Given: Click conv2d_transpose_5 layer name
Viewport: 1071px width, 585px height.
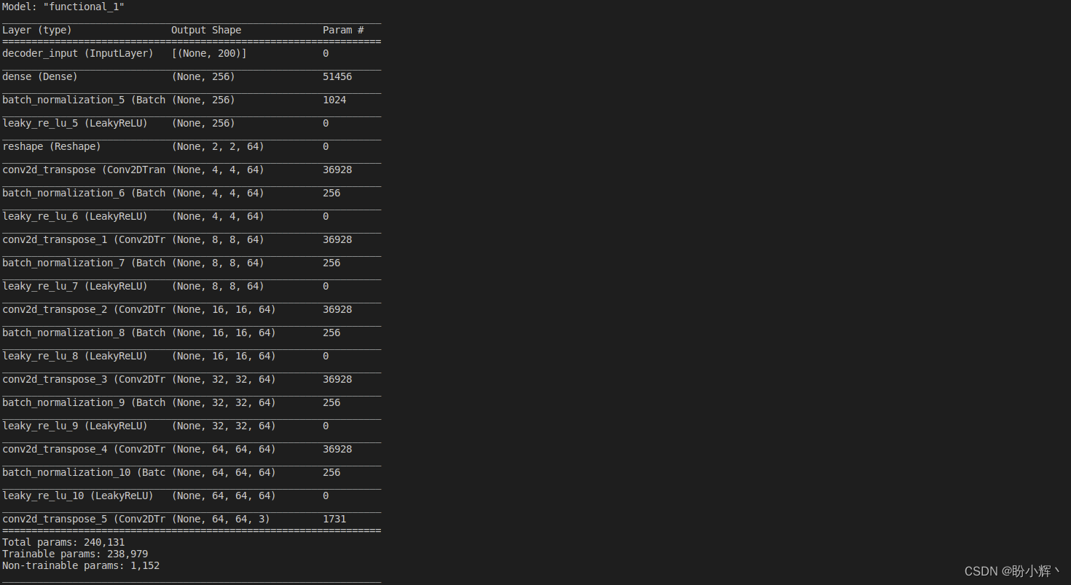Looking at the screenshot, I should pyautogui.click(x=84, y=520).
